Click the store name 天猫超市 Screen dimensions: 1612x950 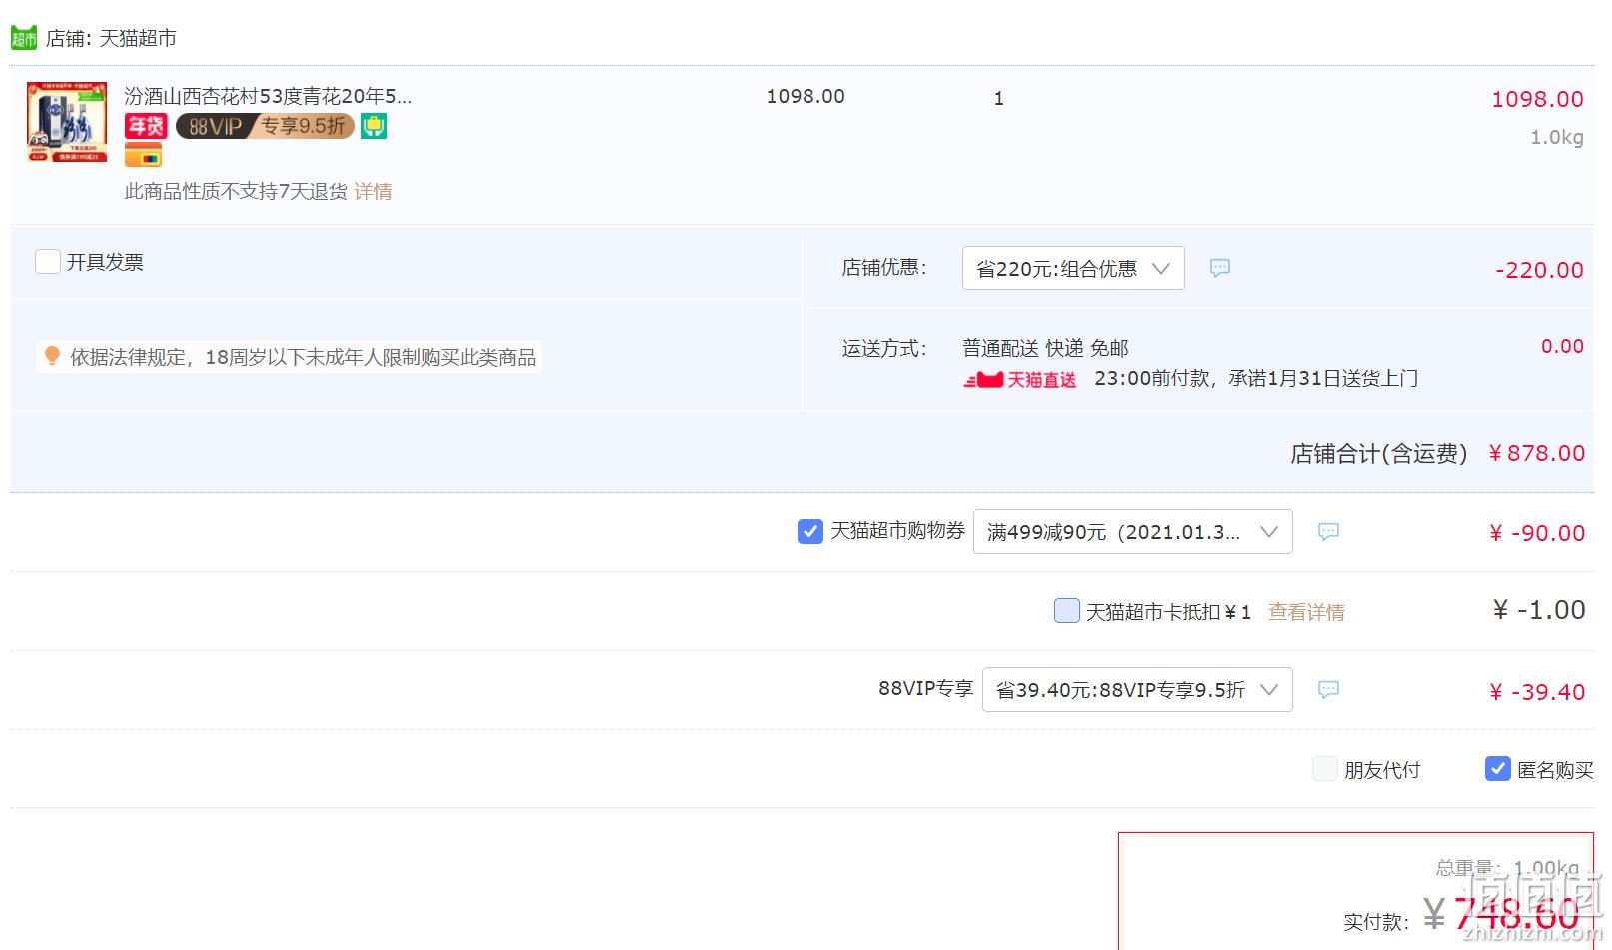[138, 38]
